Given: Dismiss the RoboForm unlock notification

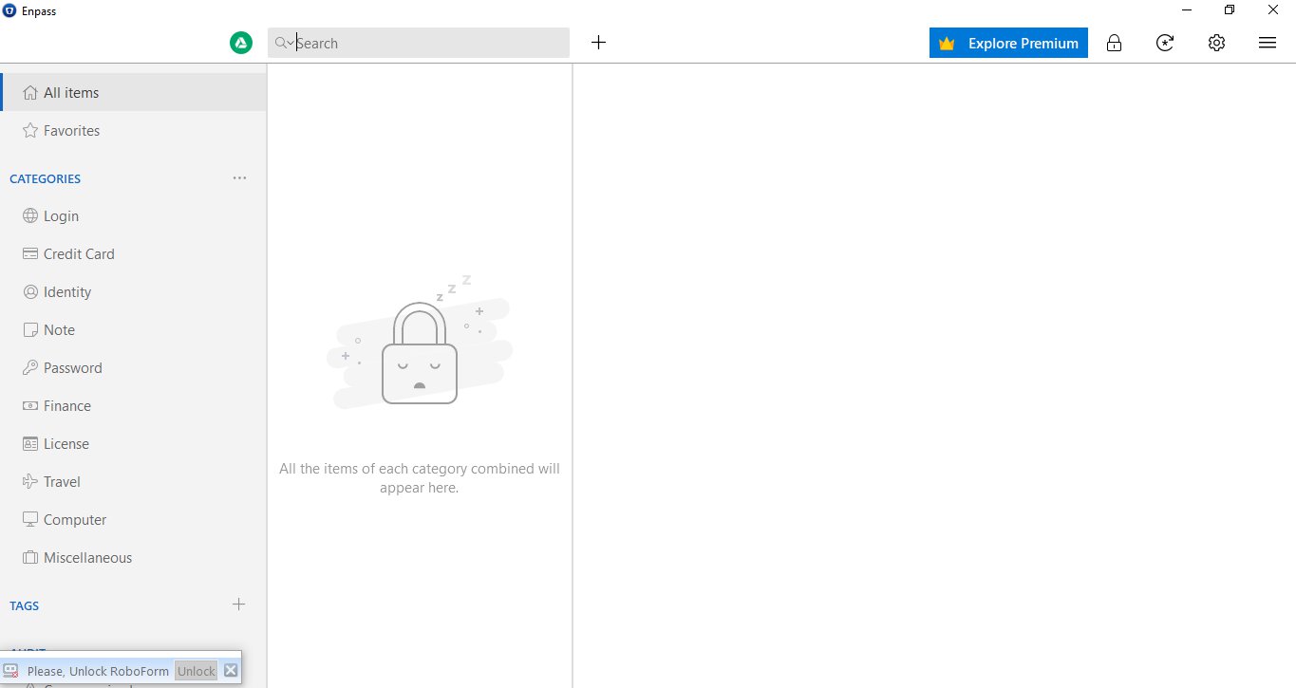Looking at the screenshot, I should pyautogui.click(x=231, y=671).
